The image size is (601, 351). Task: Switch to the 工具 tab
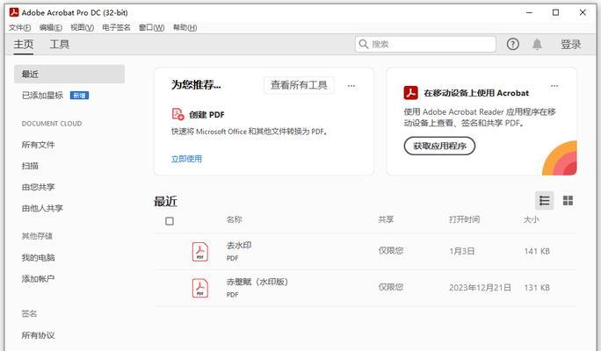pyautogui.click(x=60, y=45)
